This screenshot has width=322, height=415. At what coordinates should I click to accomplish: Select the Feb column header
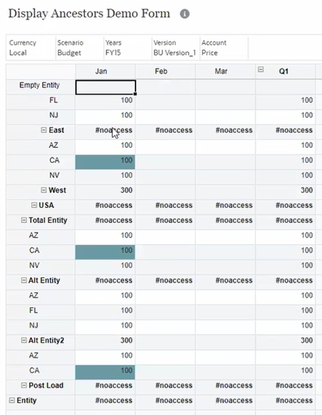(165, 71)
